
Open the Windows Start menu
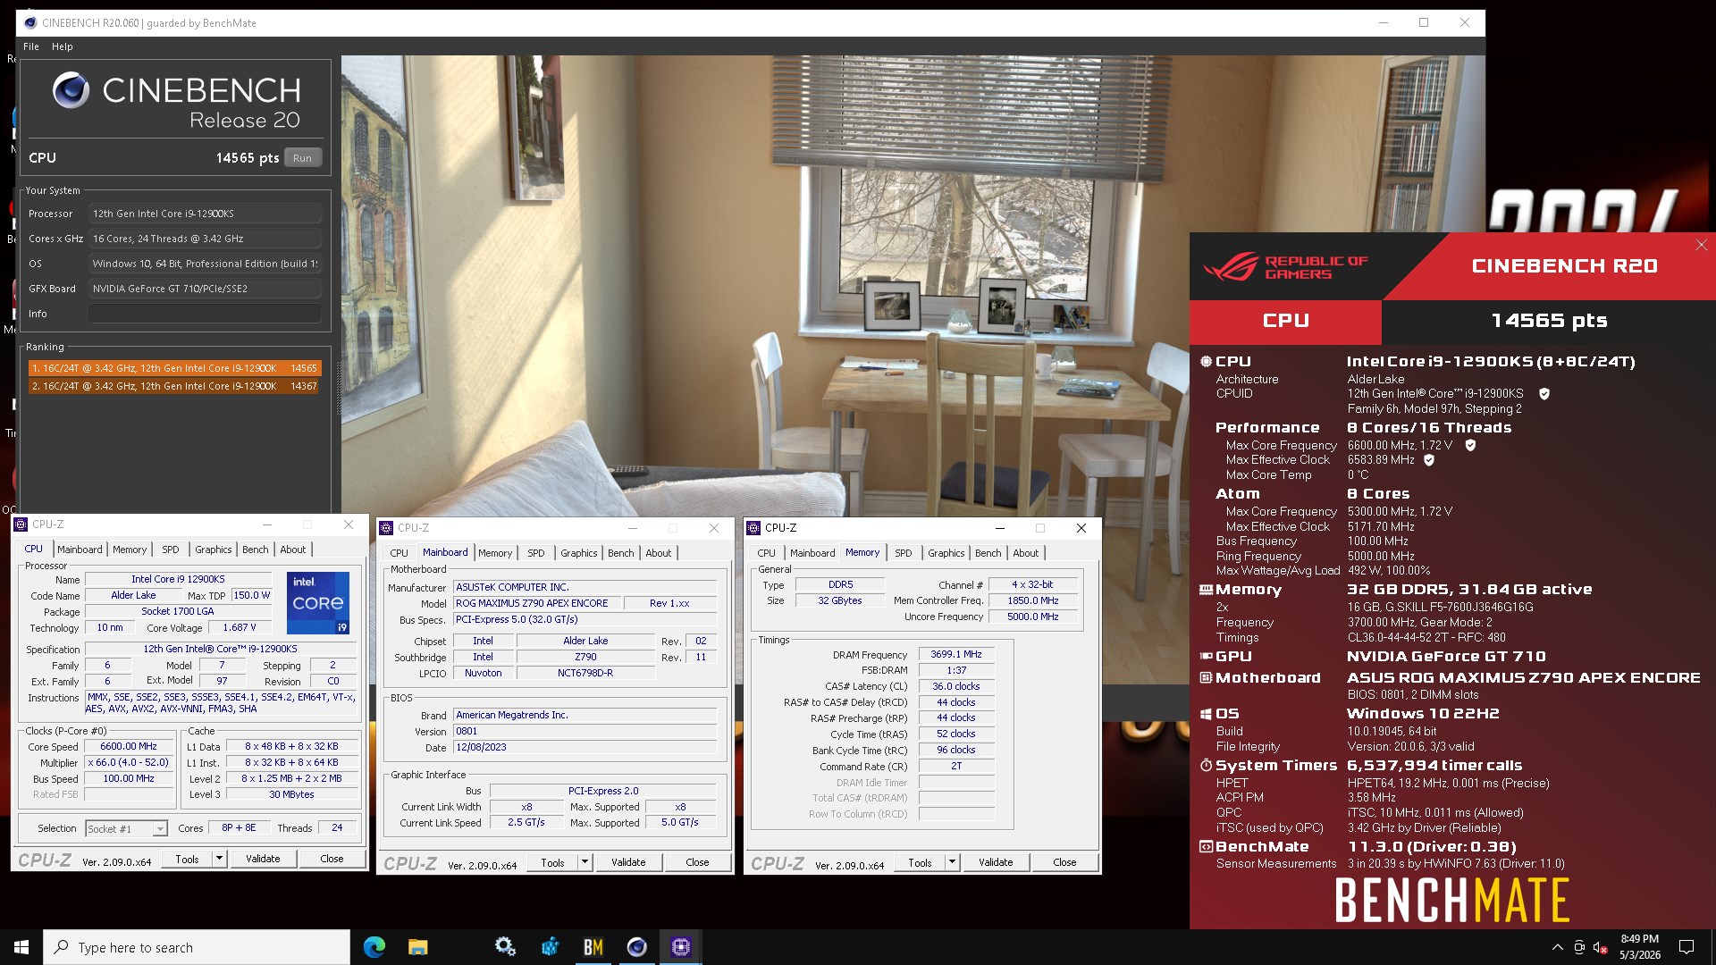pos(21,947)
